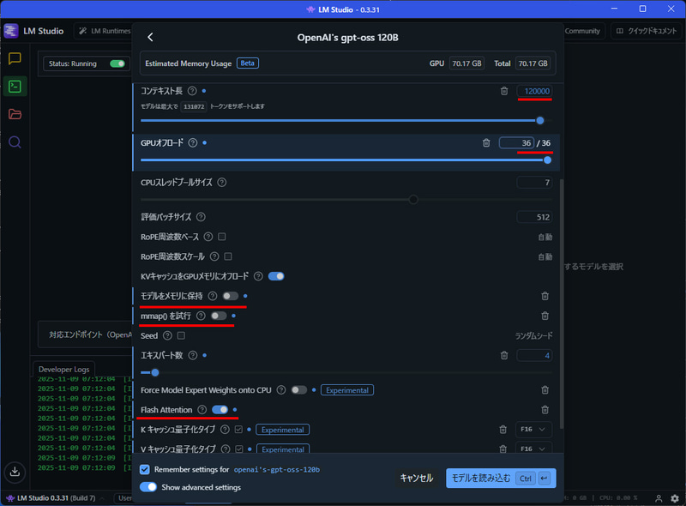The width and height of the screenshot is (686, 506).
Task: Click the 評価バッチサイズ 512 input field
Action: [x=534, y=217]
